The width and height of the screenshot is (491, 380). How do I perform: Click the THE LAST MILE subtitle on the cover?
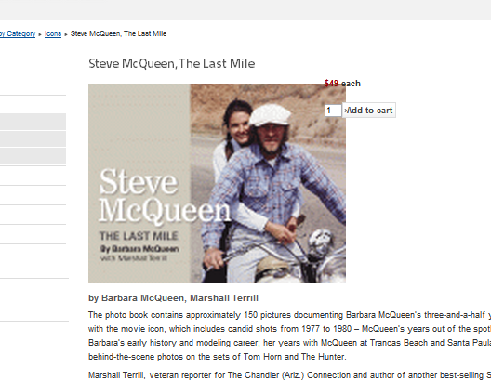click(x=139, y=236)
